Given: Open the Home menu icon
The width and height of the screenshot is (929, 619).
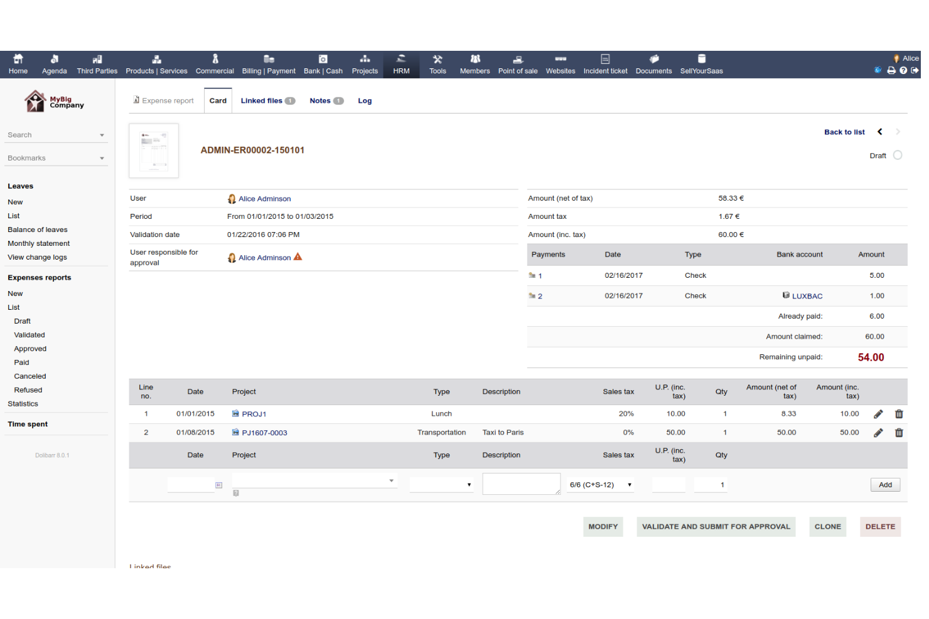Looking at the screenshot, I should click(x=18, y=59).
